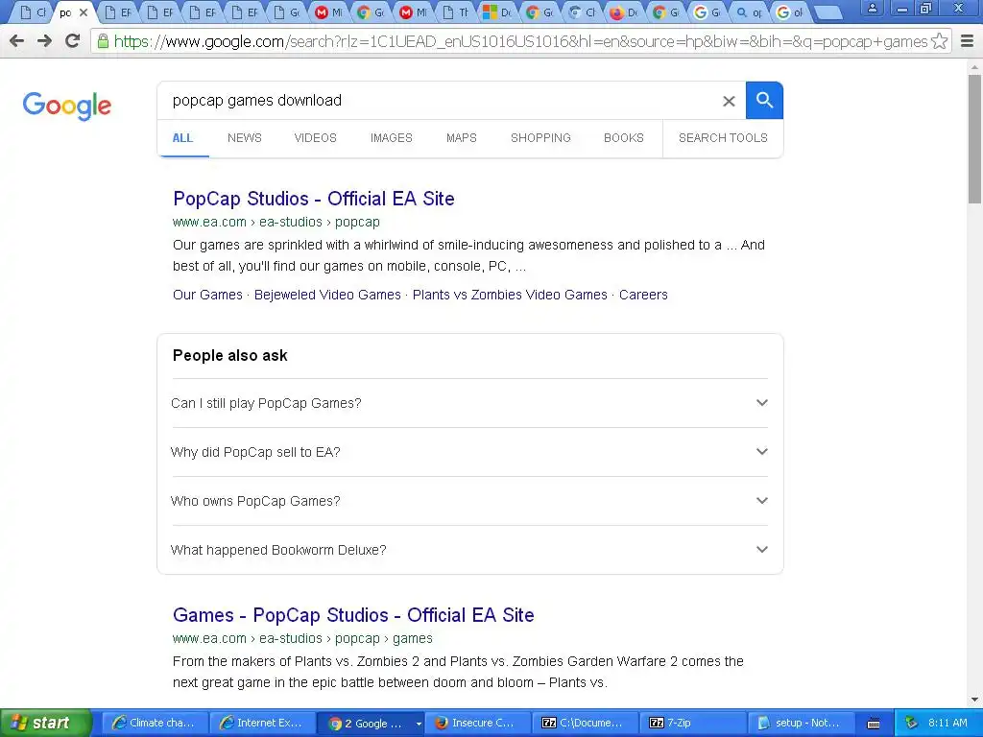The height and width of the screenshot is (737, 983).
Task: Switch to the 'Th' tab
Action: [x=455, y=12]
